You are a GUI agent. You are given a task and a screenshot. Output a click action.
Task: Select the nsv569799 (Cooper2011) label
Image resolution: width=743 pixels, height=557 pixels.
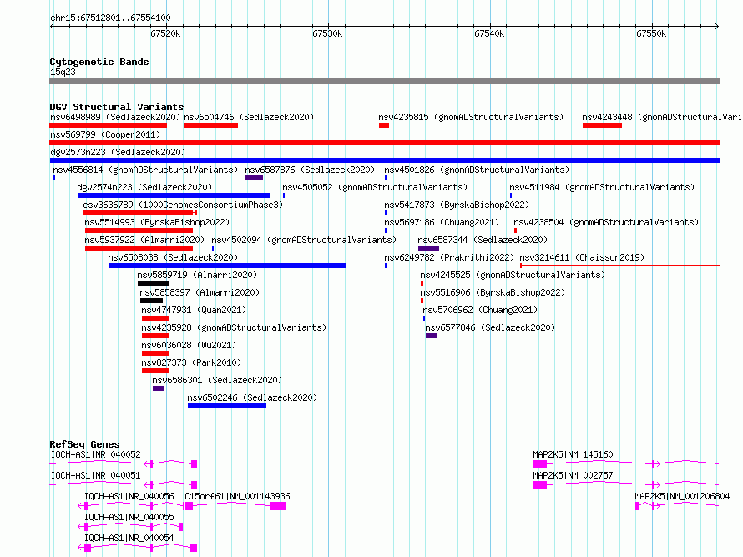click(105, 134)
